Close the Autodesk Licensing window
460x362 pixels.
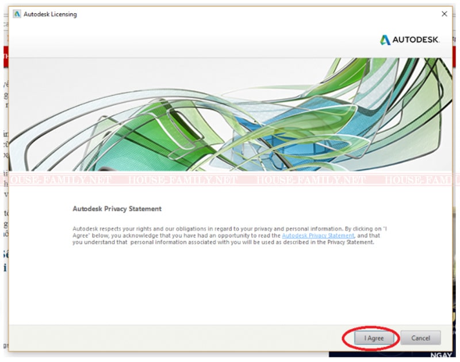point(444,14)
